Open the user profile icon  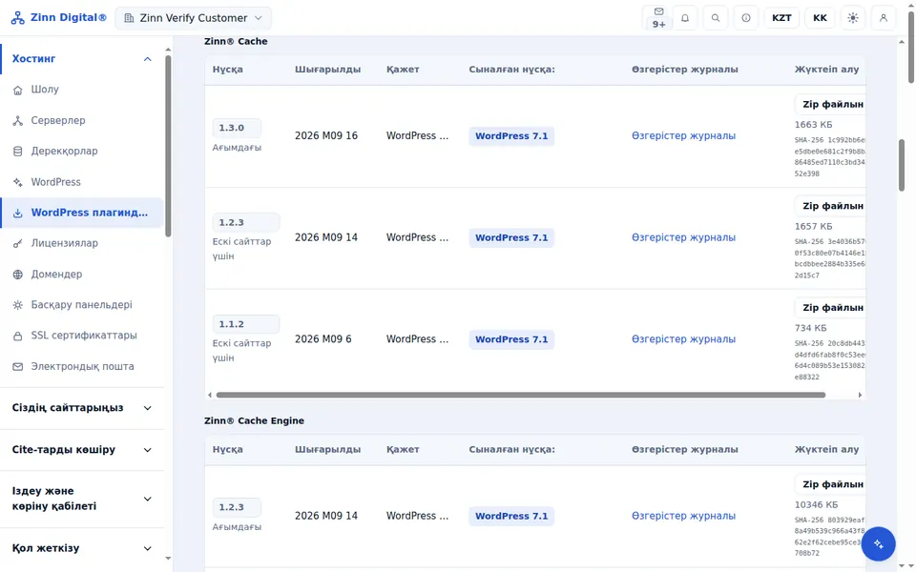click(x=884, y=18)
